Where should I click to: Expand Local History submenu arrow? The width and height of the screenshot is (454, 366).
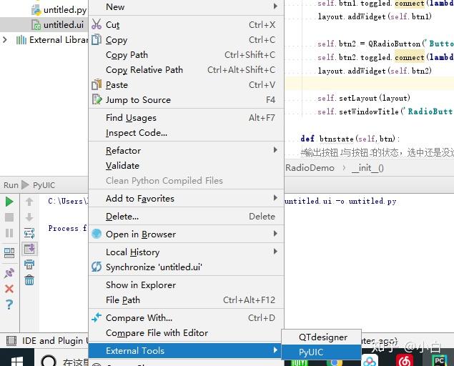(x=275, y=252)
